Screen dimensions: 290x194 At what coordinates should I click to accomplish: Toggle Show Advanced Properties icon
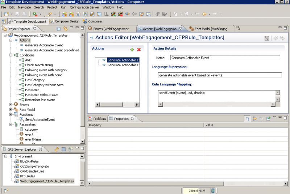(254, 118)
